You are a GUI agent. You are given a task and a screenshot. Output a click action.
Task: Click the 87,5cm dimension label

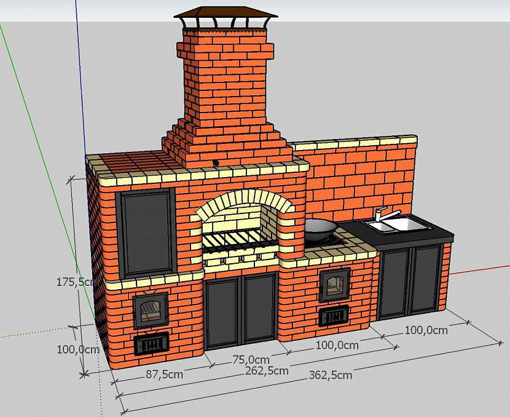pos(164,375)
